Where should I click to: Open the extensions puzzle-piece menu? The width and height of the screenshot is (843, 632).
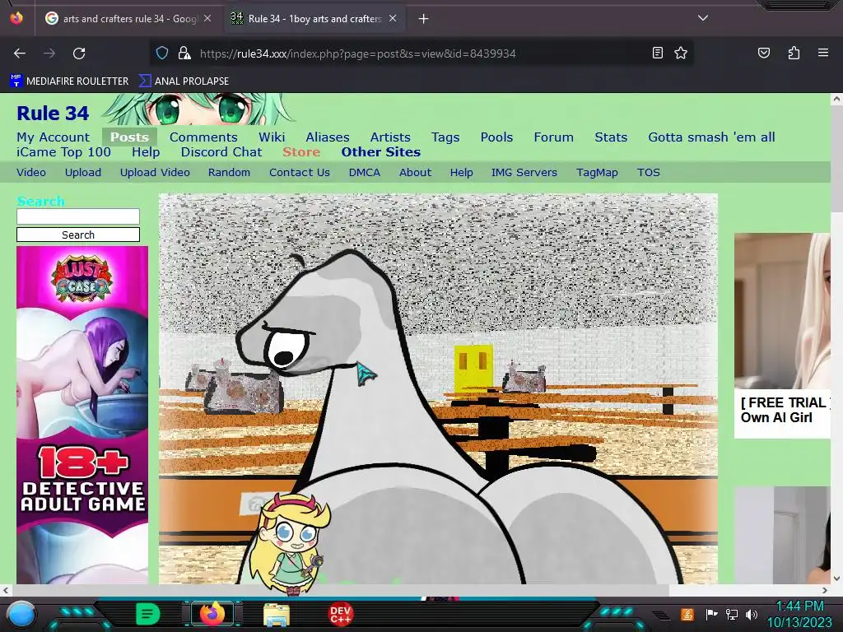pos(794,53)
